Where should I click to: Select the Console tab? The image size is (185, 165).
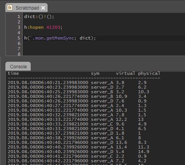[x=18, y=66]
